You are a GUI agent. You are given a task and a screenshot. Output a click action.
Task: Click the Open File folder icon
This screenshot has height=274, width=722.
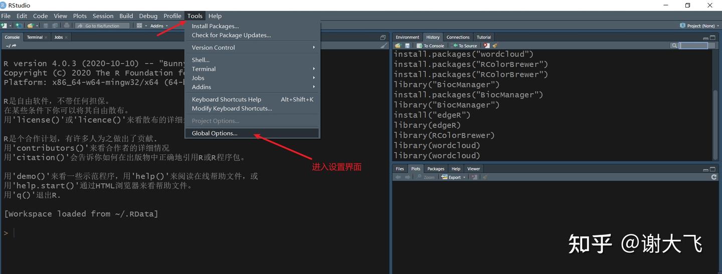pyautogui.click(x=30, y=25)
